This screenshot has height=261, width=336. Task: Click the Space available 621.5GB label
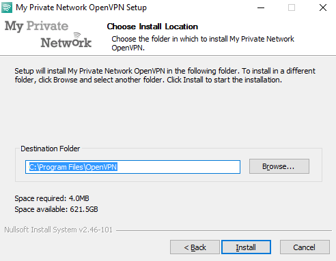[x=56, y=209]
